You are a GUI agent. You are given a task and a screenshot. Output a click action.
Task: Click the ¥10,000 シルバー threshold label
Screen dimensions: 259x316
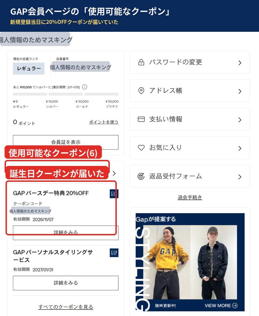click(52, 104)
